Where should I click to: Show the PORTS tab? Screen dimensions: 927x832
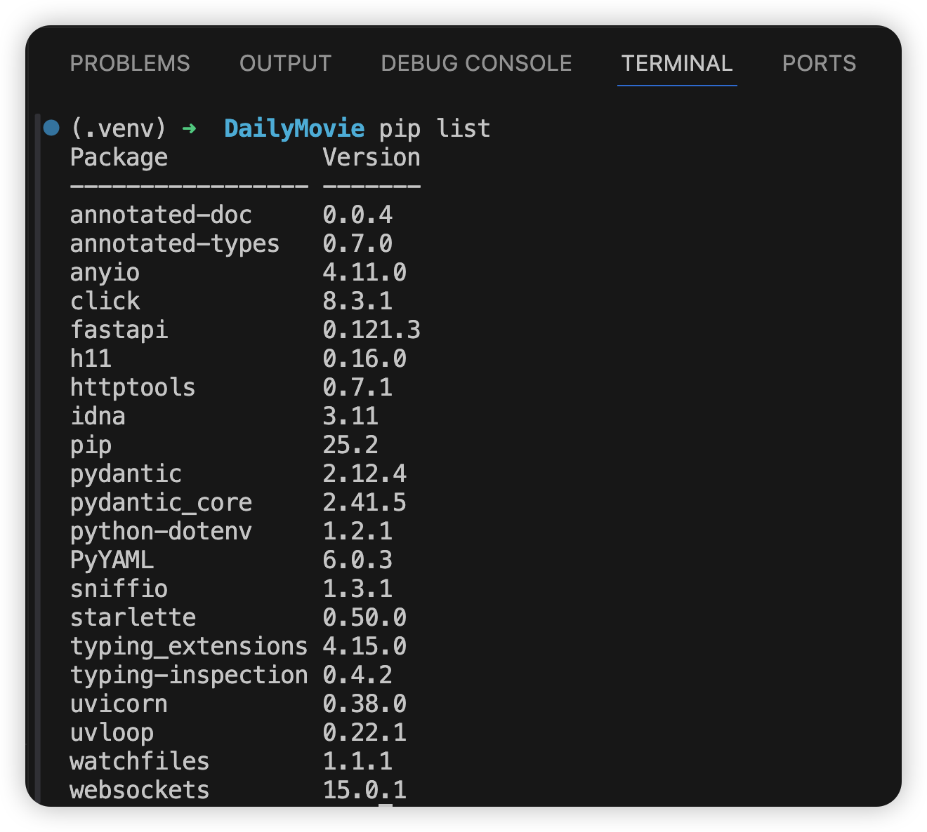click(x=819, y=63)
